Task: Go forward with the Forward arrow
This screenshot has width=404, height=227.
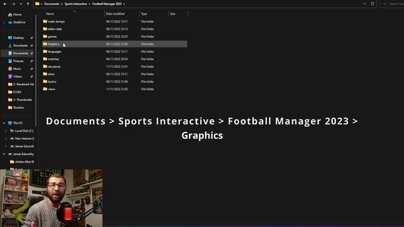Action: point(13,4)
